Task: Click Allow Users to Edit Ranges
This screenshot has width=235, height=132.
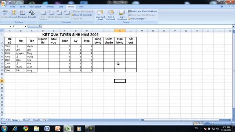Action: (x=141, y=15)
